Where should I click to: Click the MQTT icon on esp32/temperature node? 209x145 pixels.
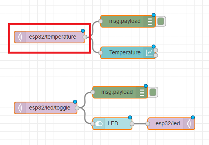(x=20, y=37)
